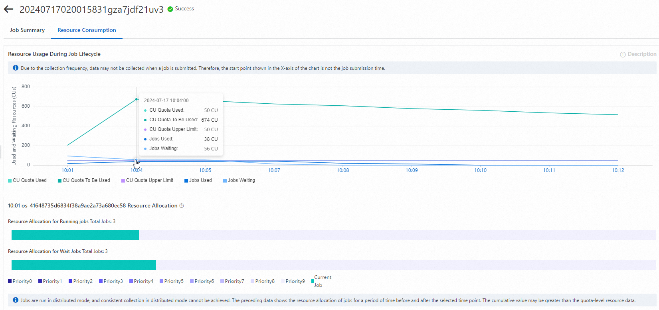Click the back arrow icon
Screen dimensions: 659x310
(8, 9)
